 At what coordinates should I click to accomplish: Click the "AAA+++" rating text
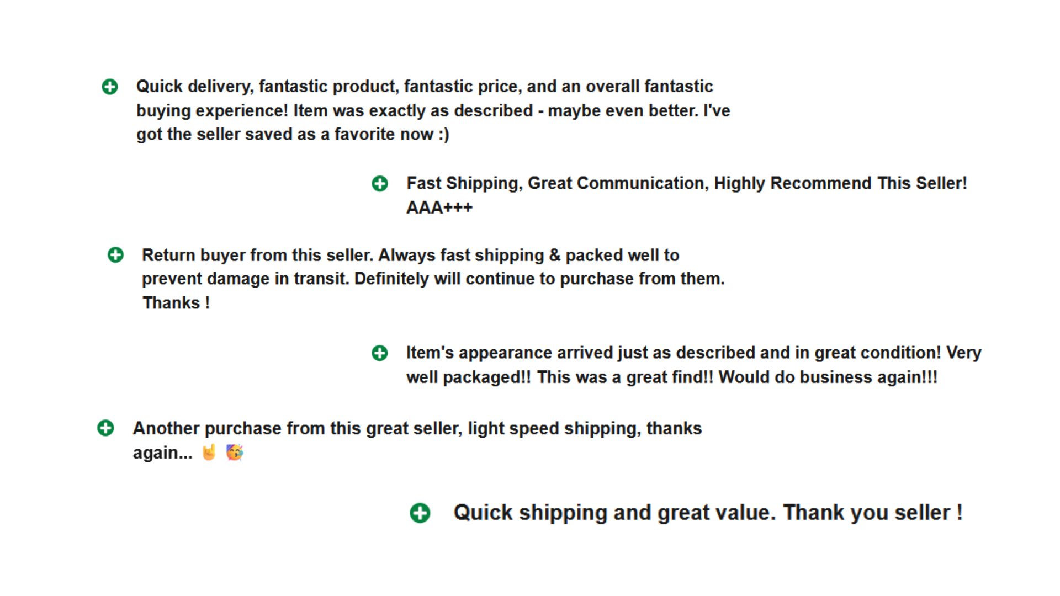pyautogui.click(x=439, y=208)
